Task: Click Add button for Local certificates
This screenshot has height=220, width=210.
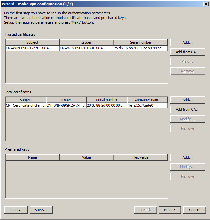Action: click(x=188, y=100)
